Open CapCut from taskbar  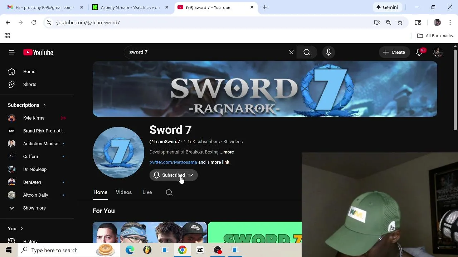200,250
